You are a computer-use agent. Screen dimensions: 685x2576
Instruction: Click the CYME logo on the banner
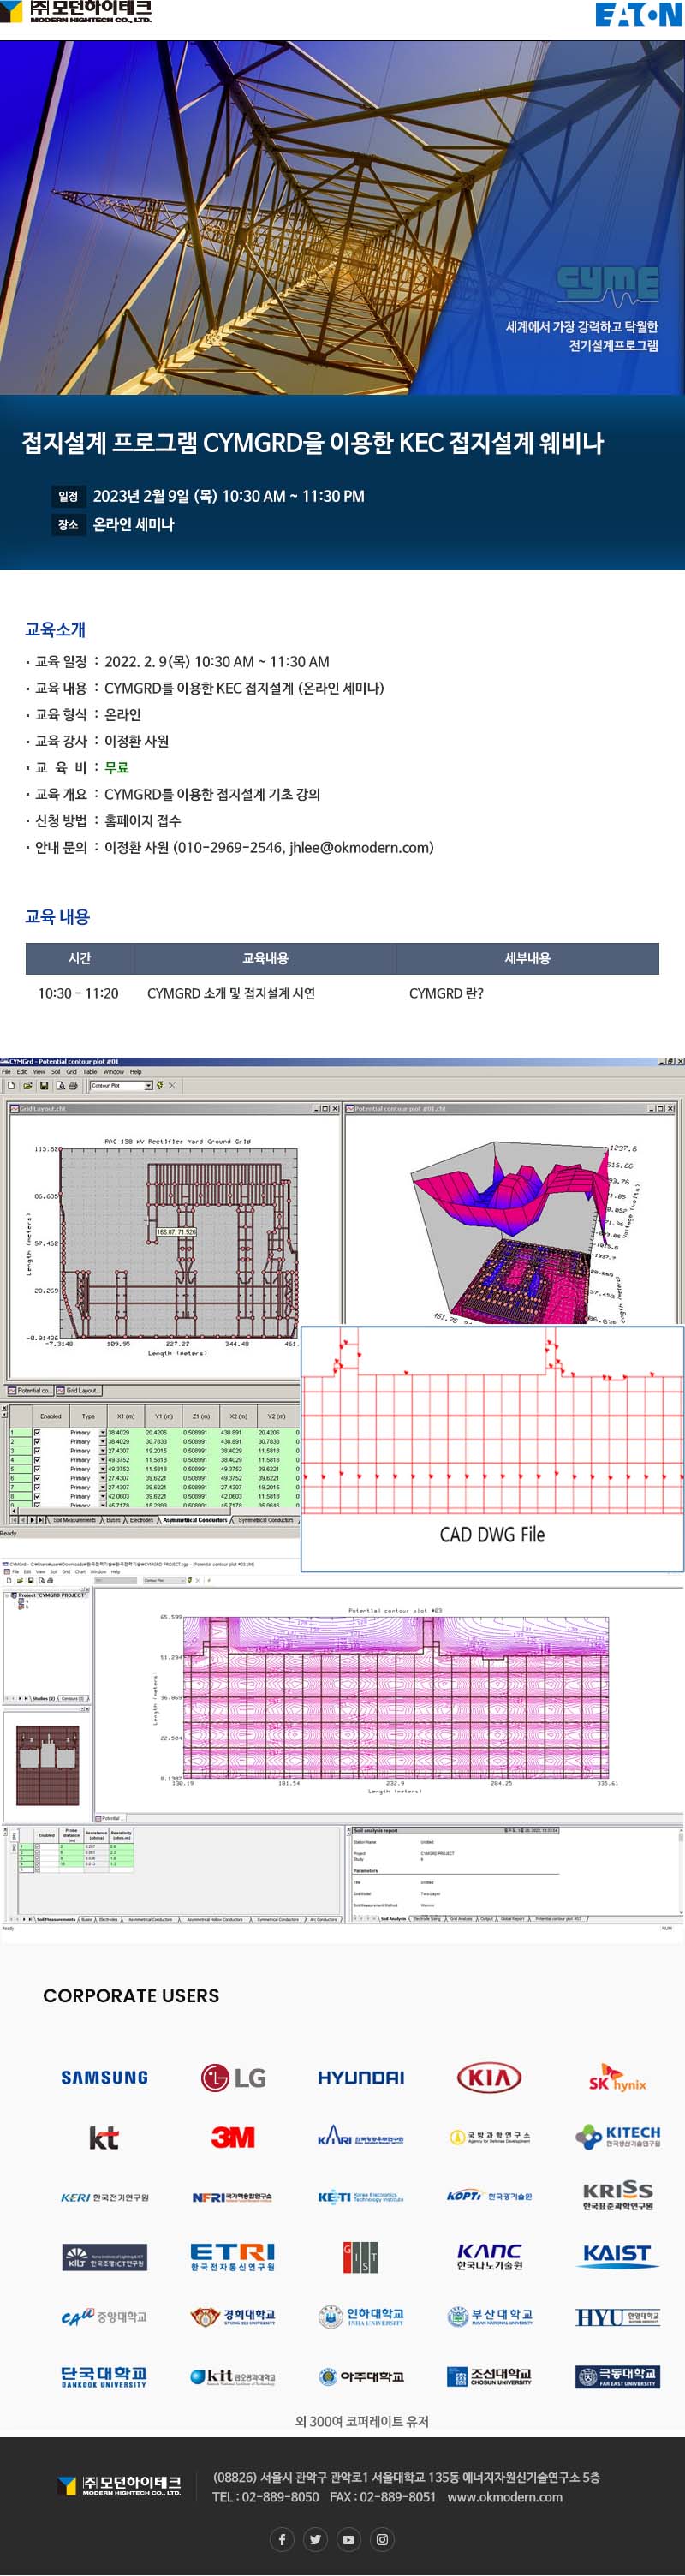[608, 286]
